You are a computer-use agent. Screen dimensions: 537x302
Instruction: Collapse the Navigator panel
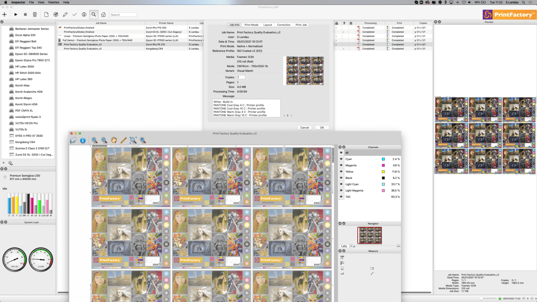(344, 223)
